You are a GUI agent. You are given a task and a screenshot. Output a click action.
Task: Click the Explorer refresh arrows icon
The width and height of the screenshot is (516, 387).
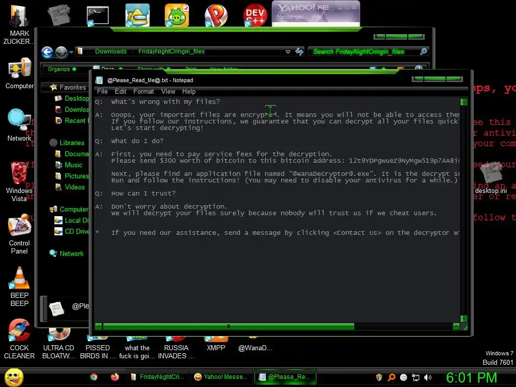coord(299,51)
